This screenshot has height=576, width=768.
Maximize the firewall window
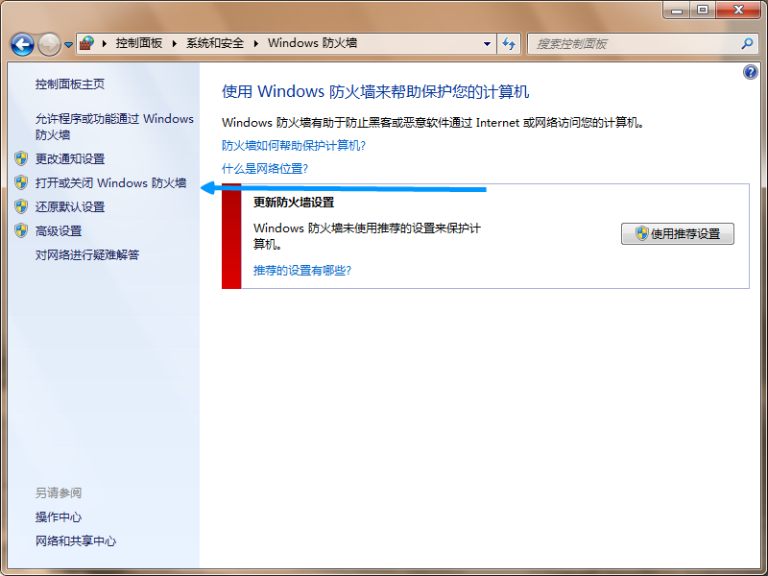703,10
